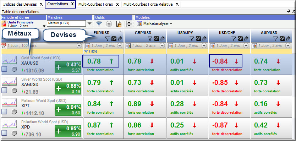Click the table icon beside USD/CHF period
The image size is (296, 141).
coord(213,45)
